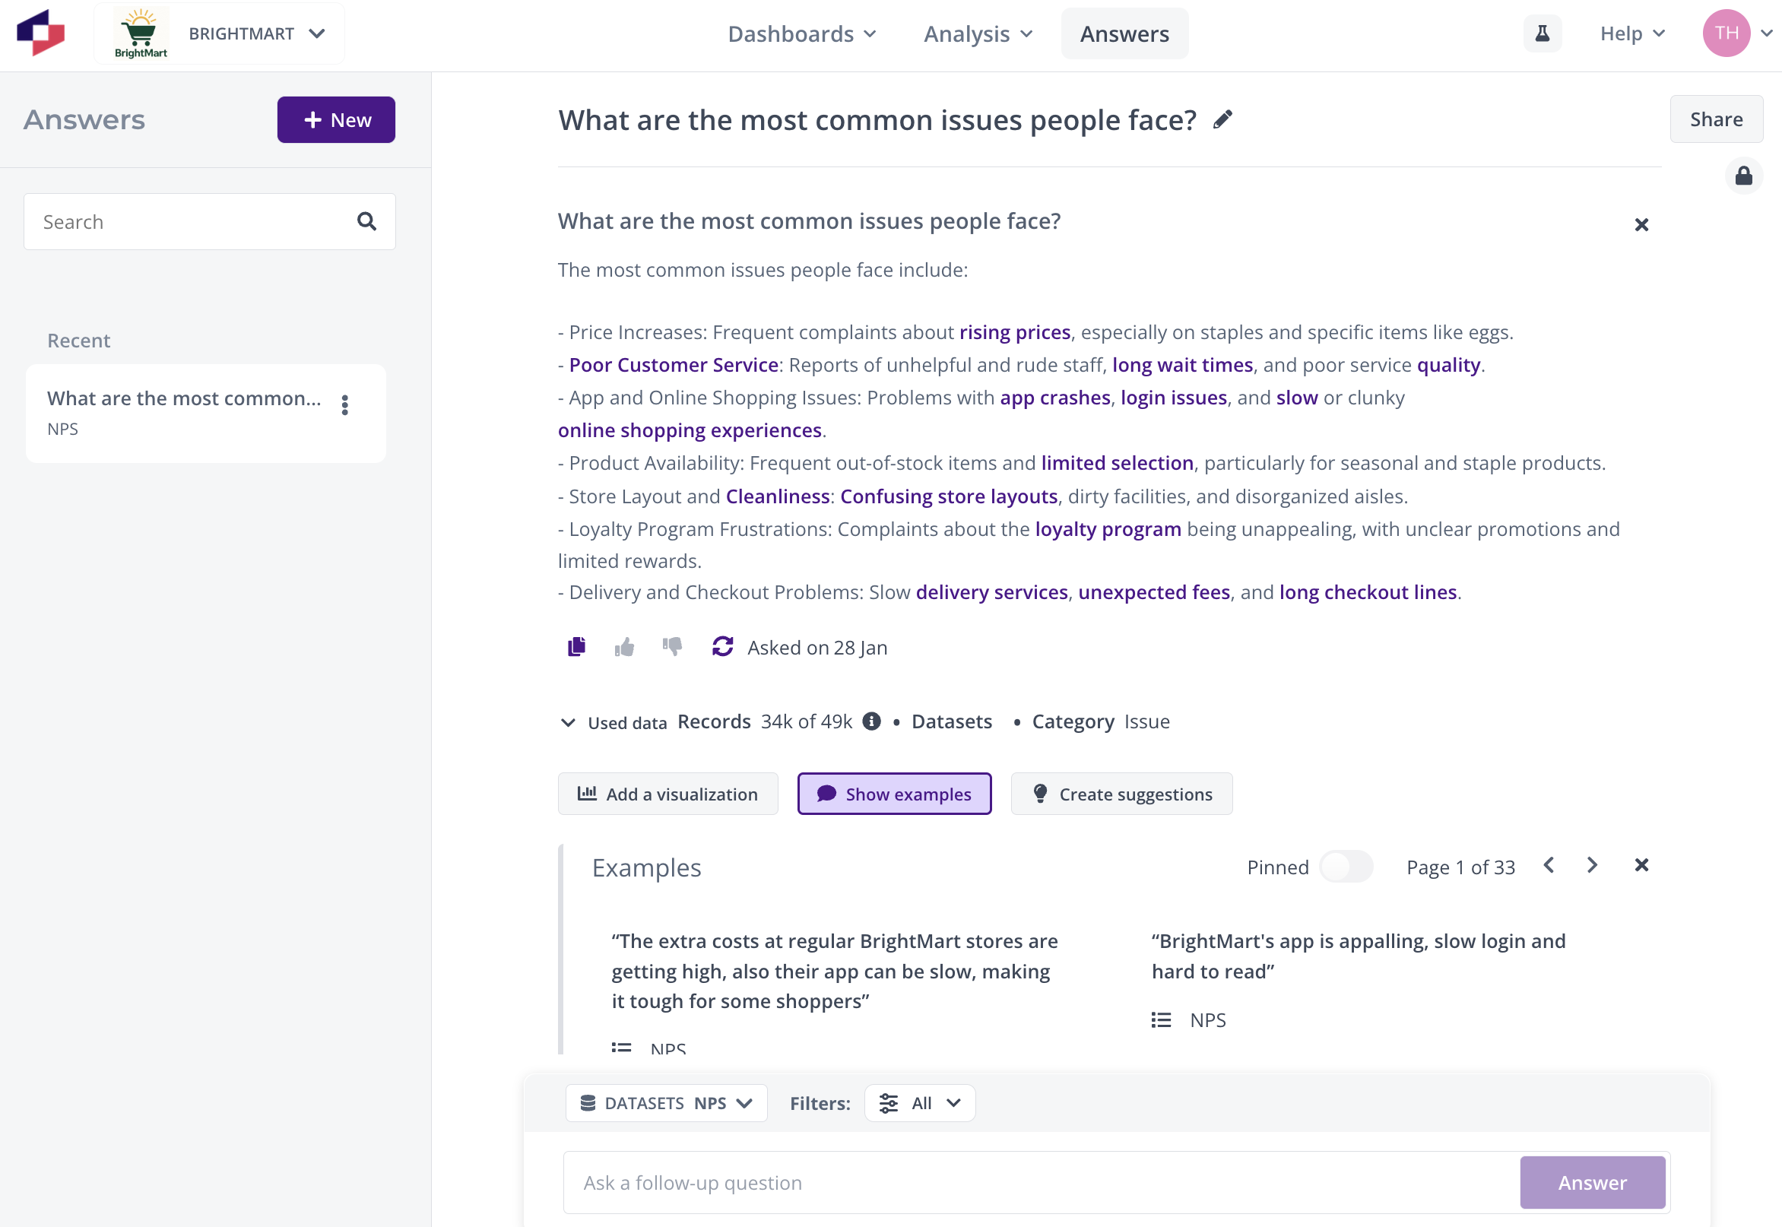Screen dimensions: 1782x1227
Task: Click the magnifying glass search icon
Action: pyautogui.click(x=366, y=221)
